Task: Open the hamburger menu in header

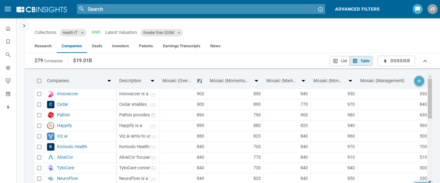Action: (x=8, y=9)
